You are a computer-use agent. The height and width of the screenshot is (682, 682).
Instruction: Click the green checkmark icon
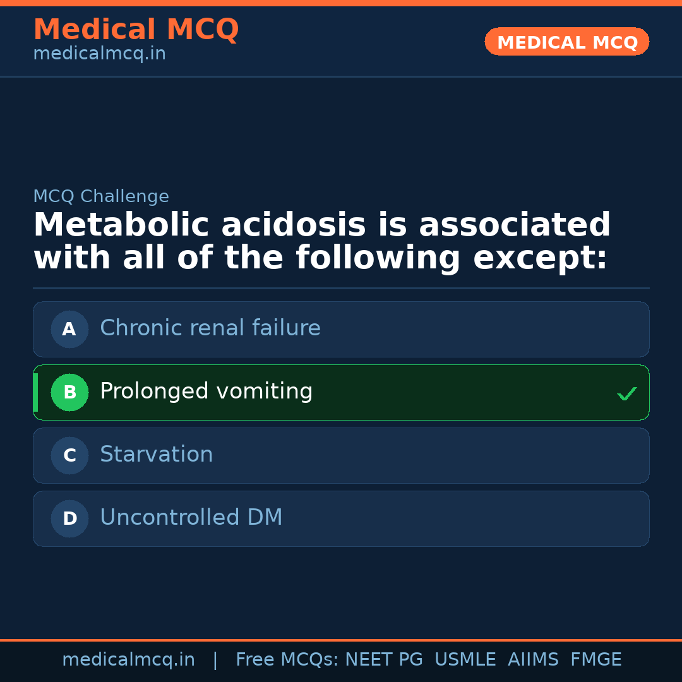point(626,393)
